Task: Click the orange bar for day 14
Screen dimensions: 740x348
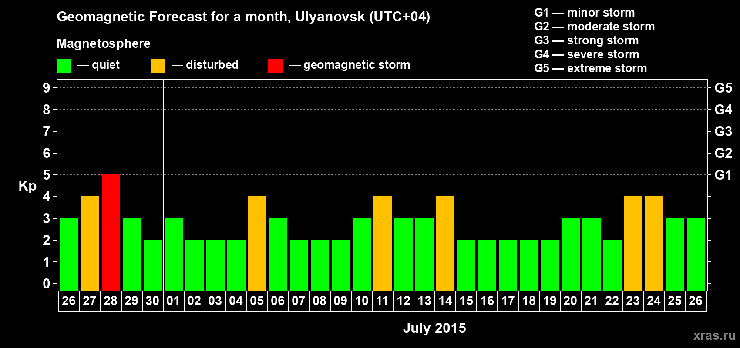Action: click(x=445, y=243)
